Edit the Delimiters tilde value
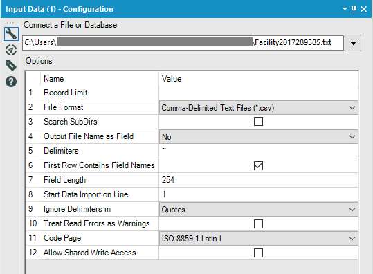This screenshot has height=274, width=373. [258, 151]
